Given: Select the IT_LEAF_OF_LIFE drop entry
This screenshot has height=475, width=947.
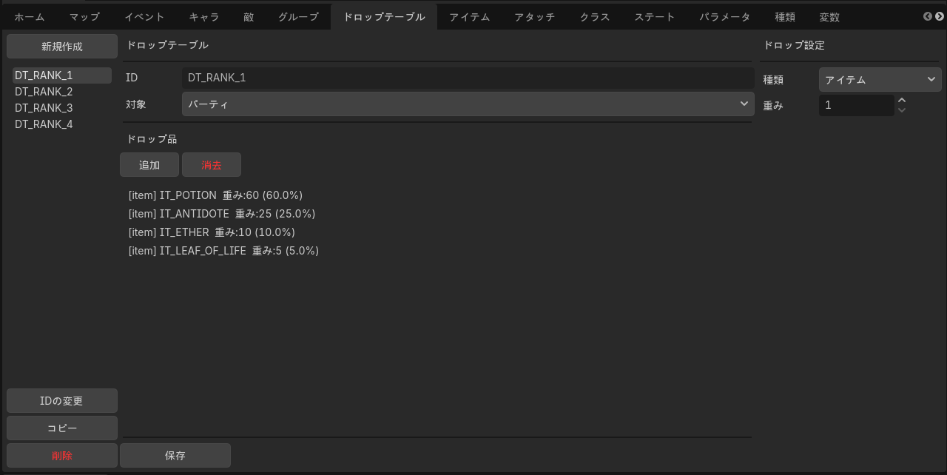Looking at the screenshot, I should pyautogui.click(x=223, y=251).
